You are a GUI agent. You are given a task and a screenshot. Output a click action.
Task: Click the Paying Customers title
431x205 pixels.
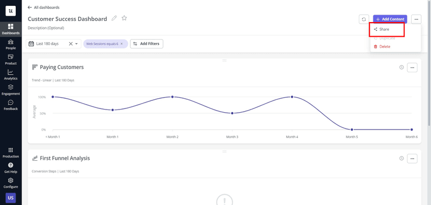62,67
